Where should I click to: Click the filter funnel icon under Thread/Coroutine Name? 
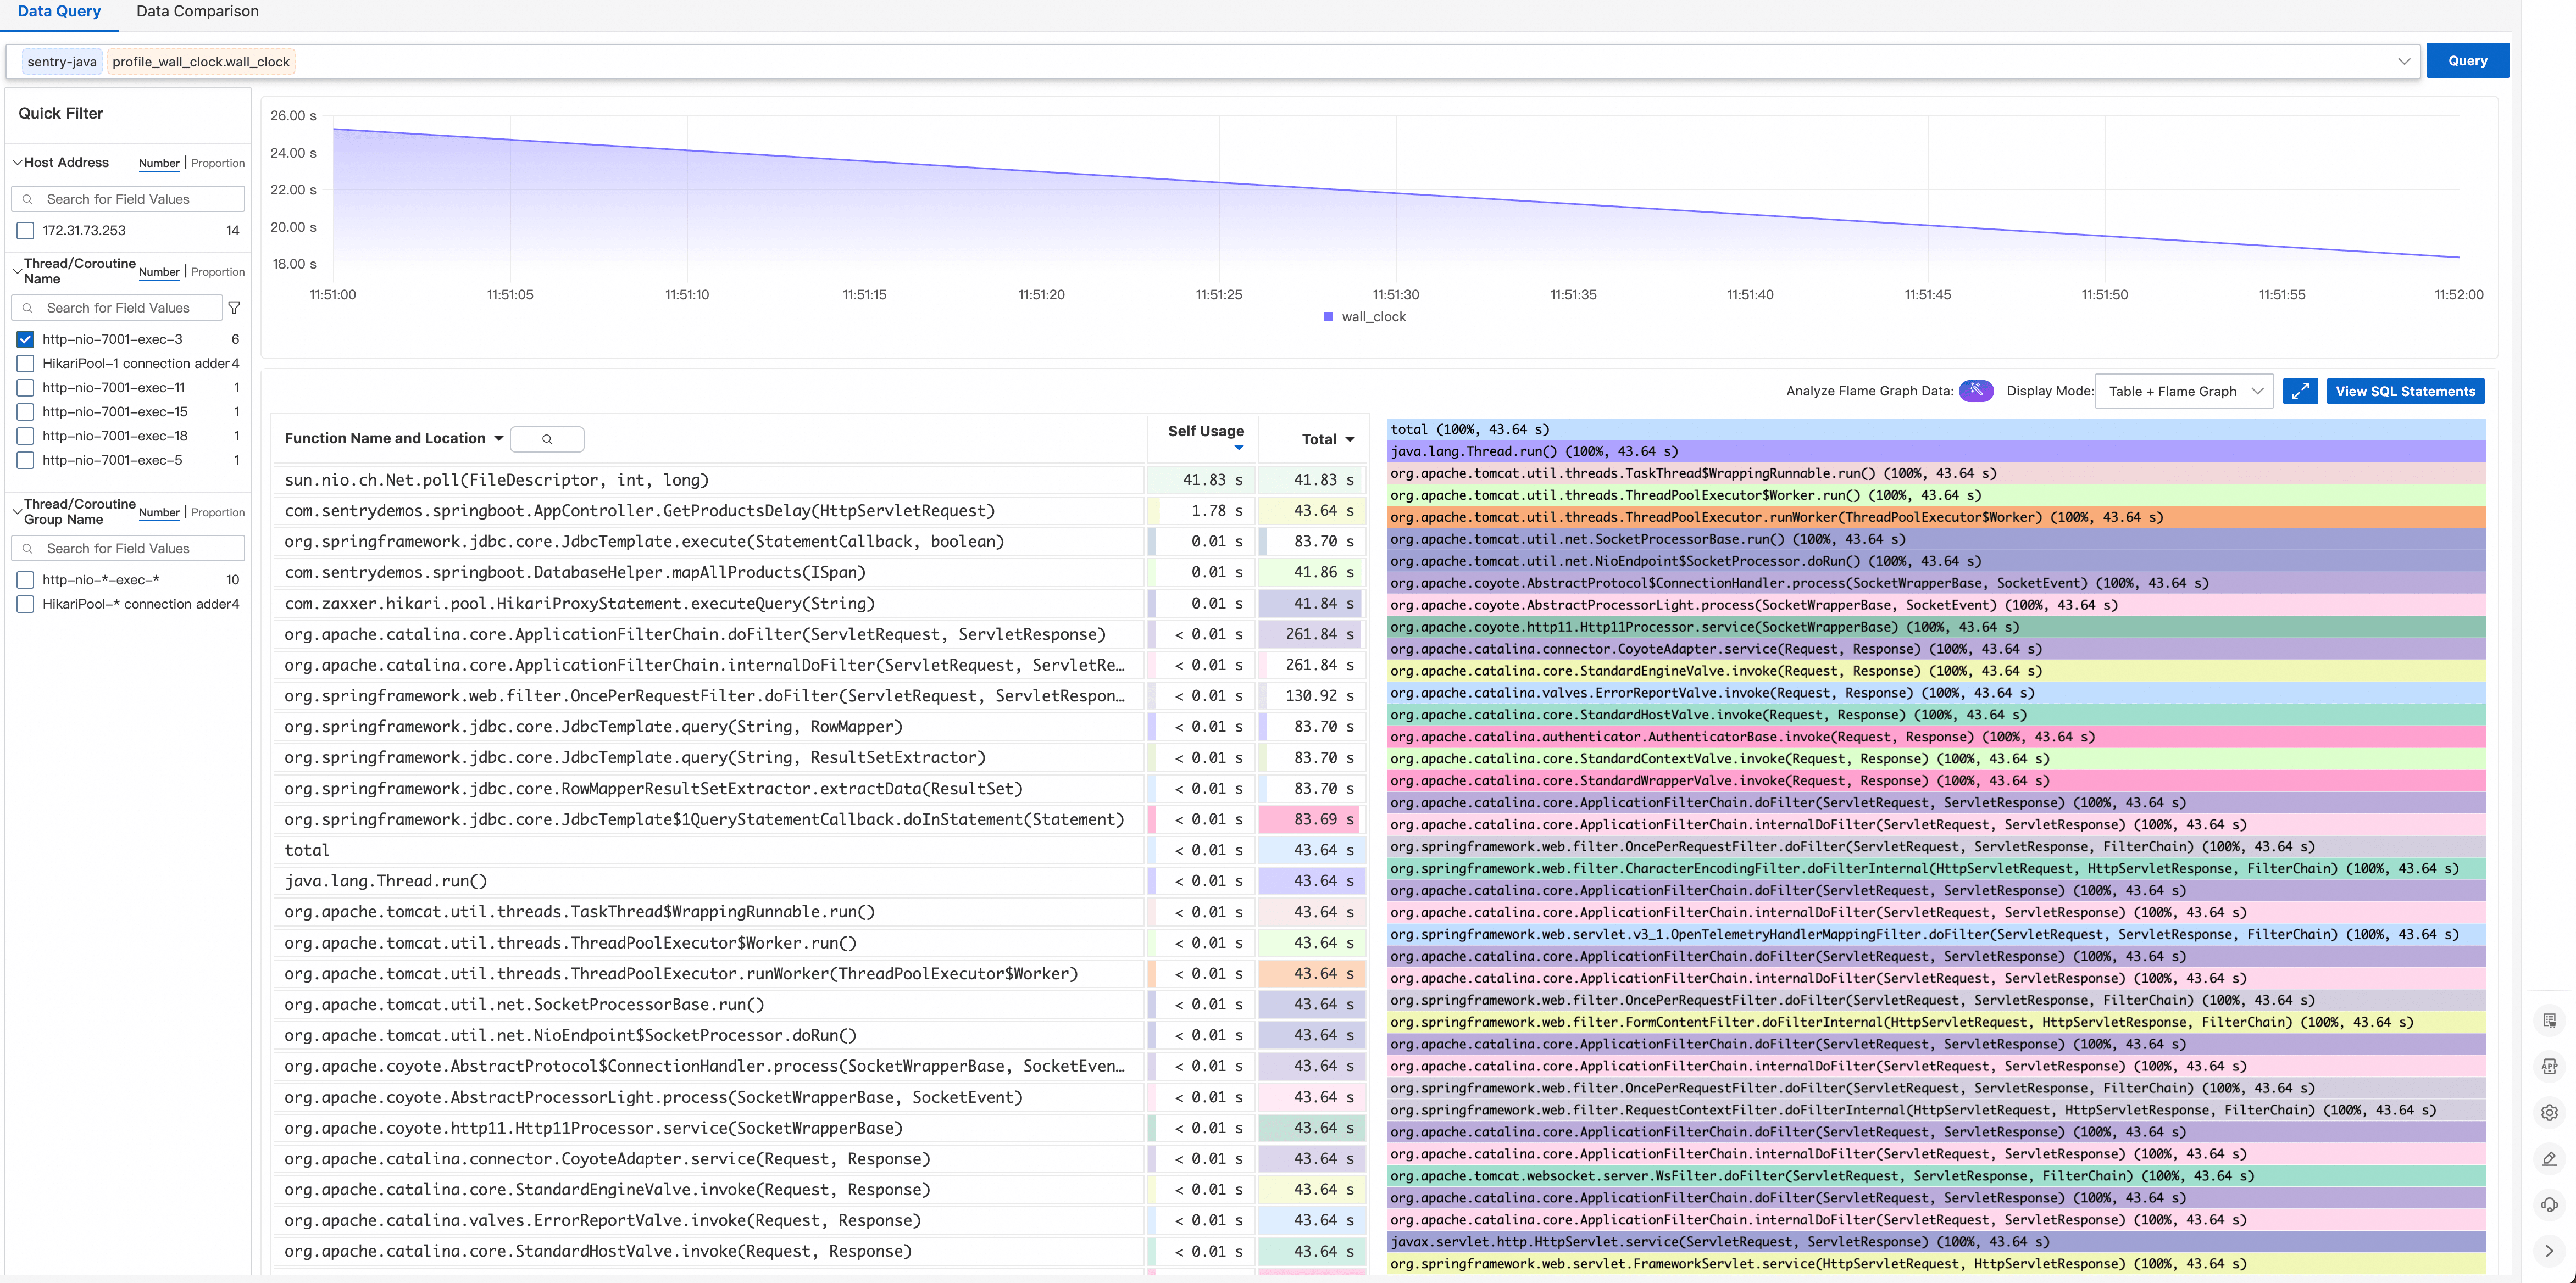coord(234,308)
